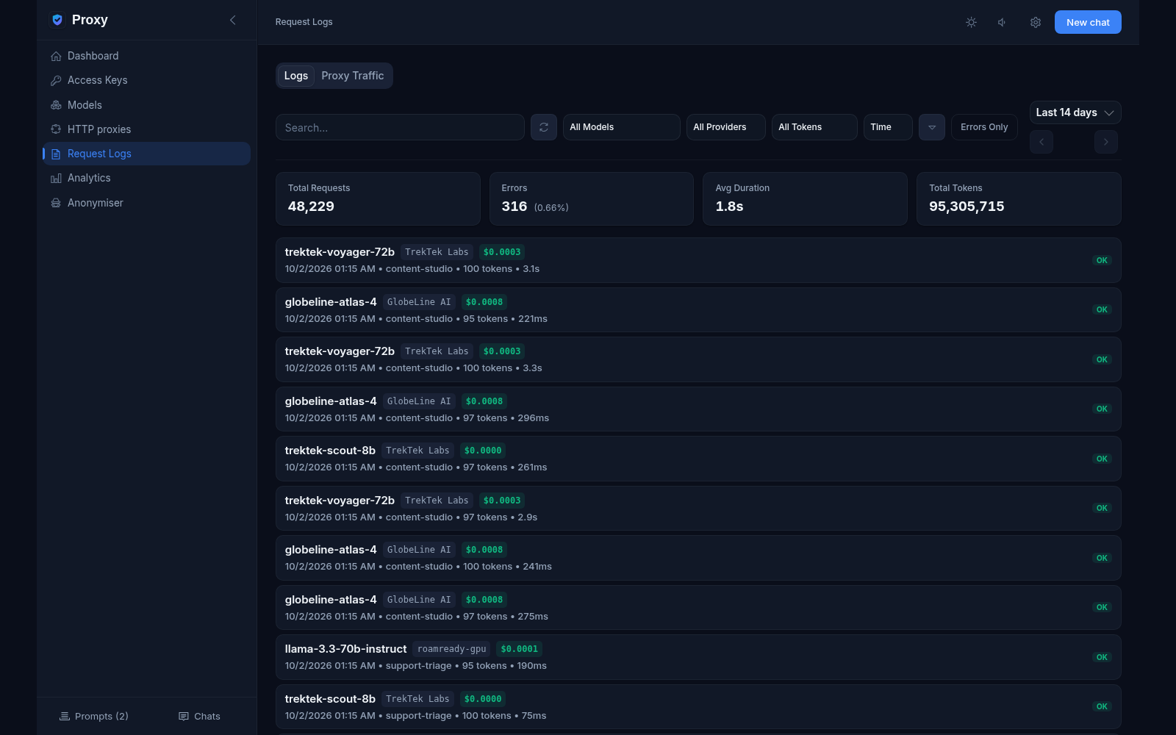Collapse the sidebar with the chevron arrow
Viewport: 1176px width, 735px height.
pyautogui.click(x=233, y=20)
